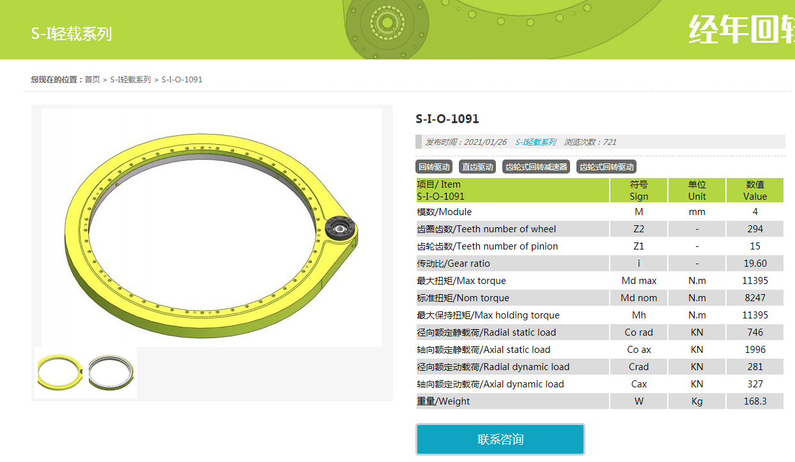Open the S-I轻载系列 category link beside publish date
The image size is (795, 462).
536,142
